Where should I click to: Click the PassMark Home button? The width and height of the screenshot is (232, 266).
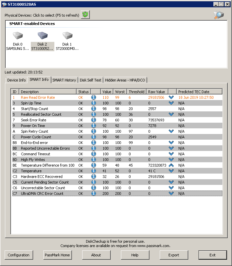(x=57, y=255)
